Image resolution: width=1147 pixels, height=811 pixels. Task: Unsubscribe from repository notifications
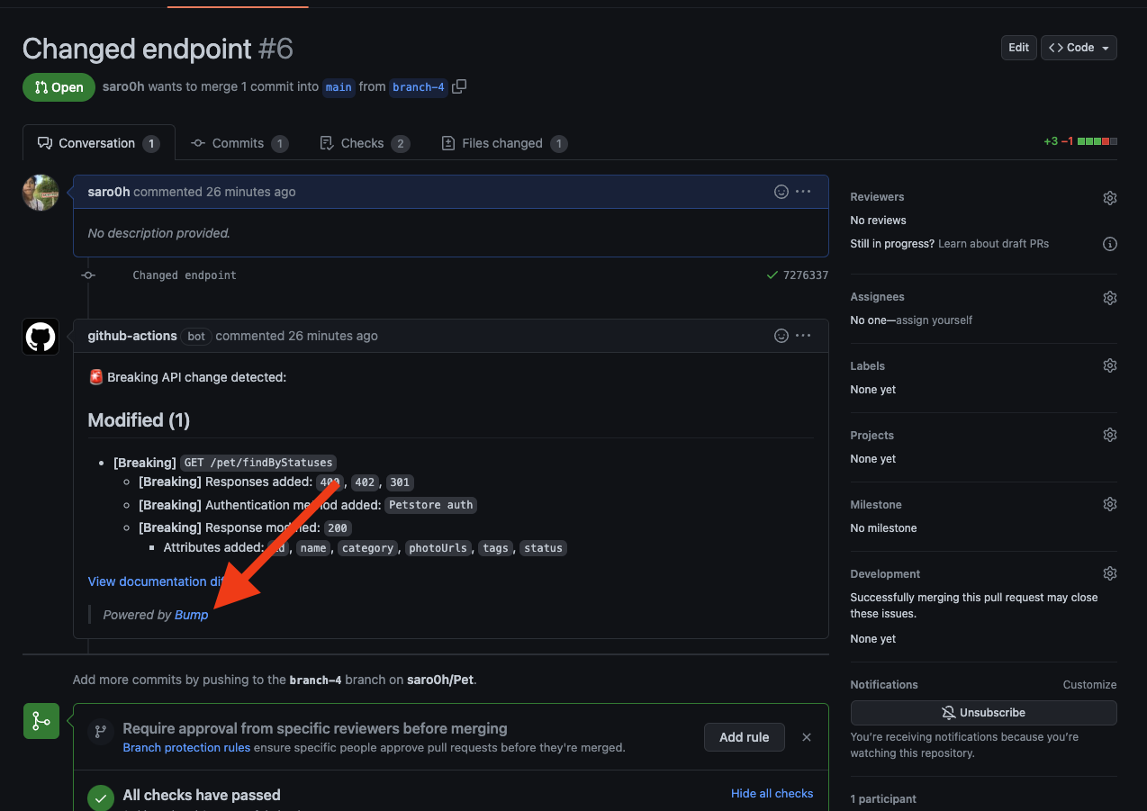pyautogui.click(x=983, y=712)
